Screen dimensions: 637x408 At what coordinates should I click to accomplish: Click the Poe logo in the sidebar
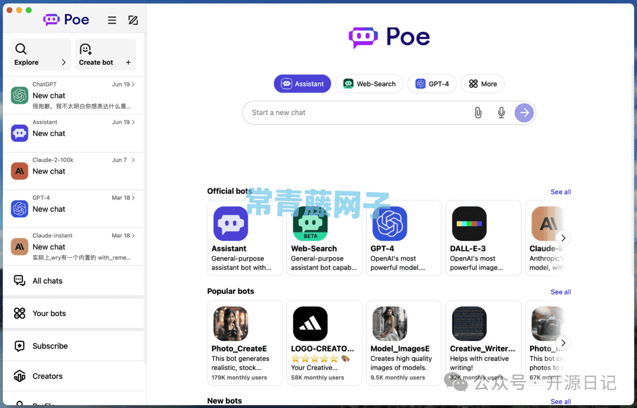(x=66, y=19)
